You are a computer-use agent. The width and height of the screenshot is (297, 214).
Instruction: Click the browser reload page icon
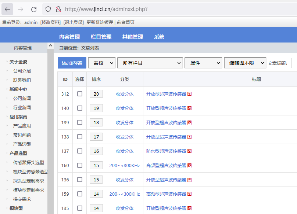pos(34,9)
